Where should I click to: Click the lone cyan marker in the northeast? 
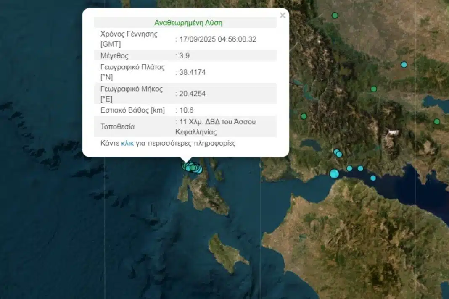tap(404, 65)
